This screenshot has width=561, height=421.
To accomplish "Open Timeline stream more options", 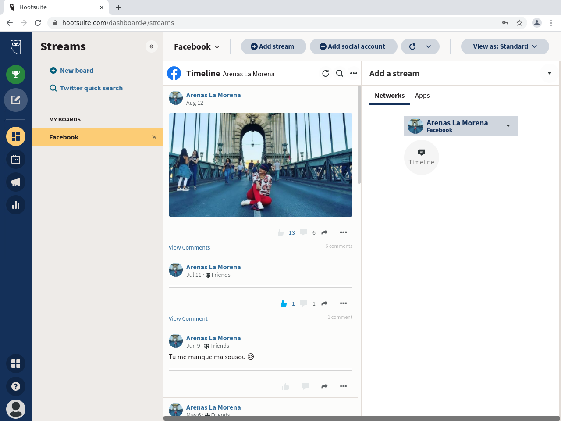I will tap(354, 73).
